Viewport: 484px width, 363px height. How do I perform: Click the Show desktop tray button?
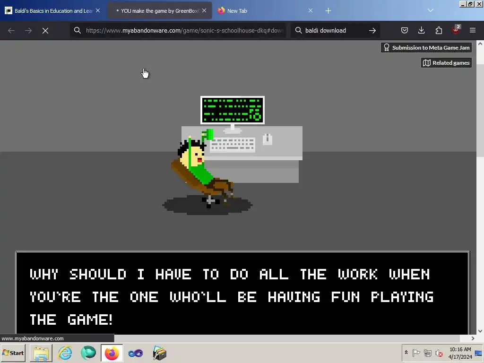[478, 353]
